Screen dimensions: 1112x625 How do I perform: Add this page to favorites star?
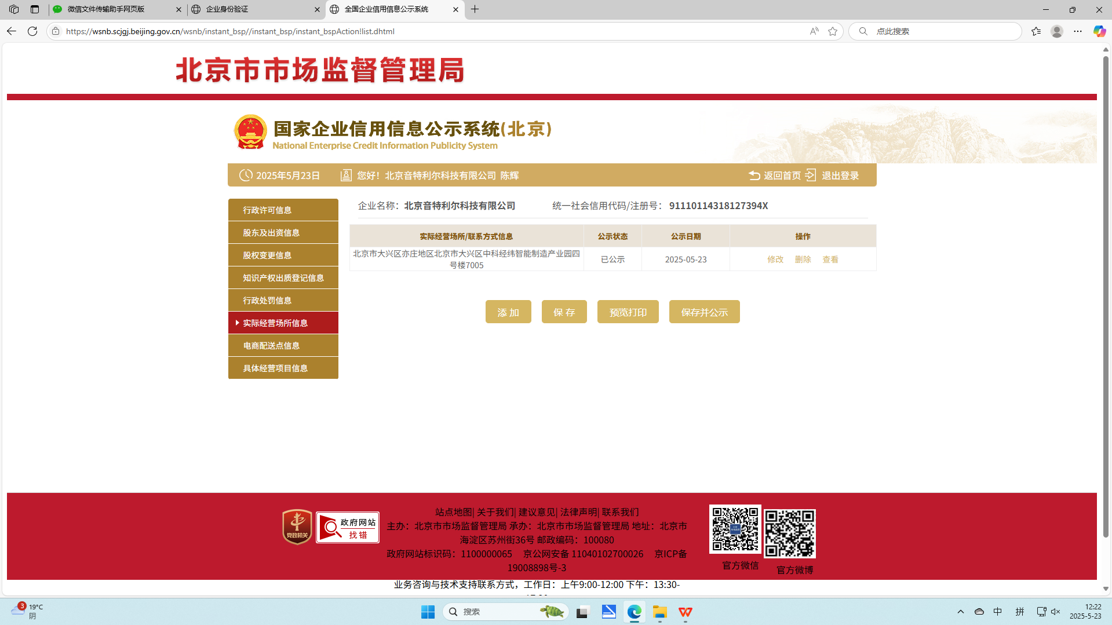pyautogui.click(x=833, y=31)
